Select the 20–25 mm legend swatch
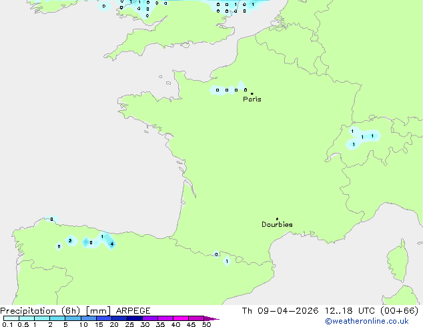Viewport: 423px width, 327px height. (x=119, y=318)
